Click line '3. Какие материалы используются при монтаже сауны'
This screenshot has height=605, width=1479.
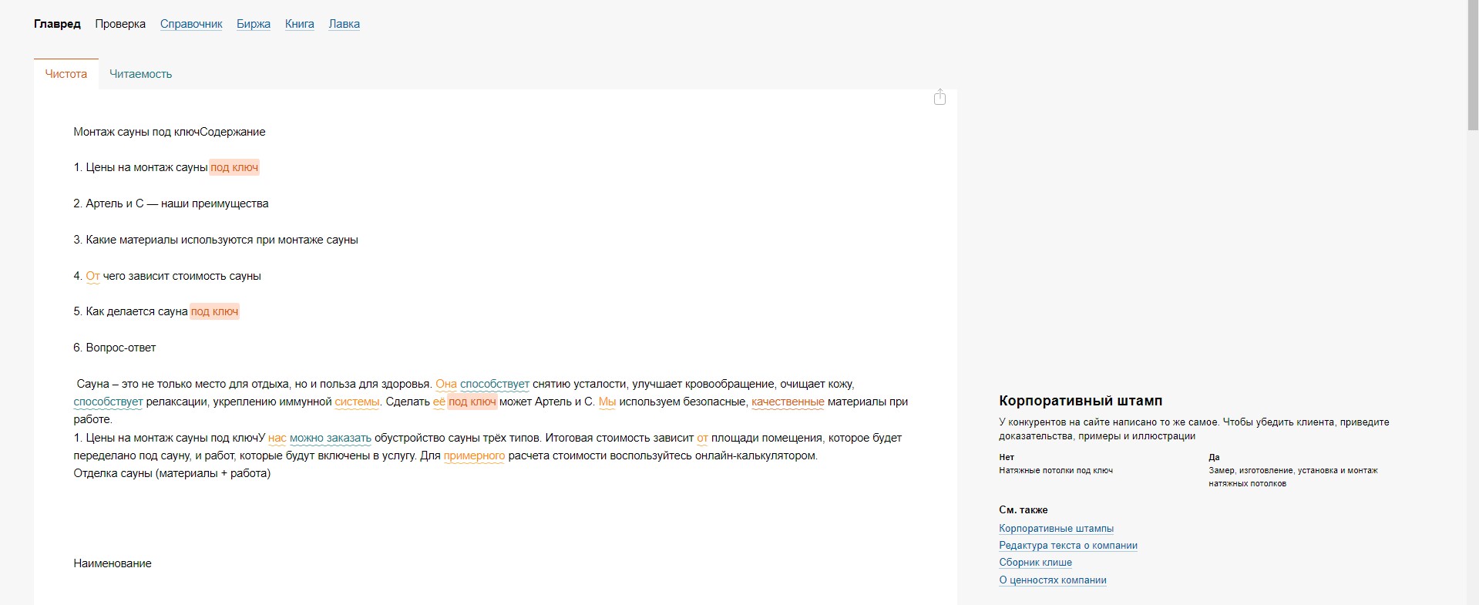[216, 240]
